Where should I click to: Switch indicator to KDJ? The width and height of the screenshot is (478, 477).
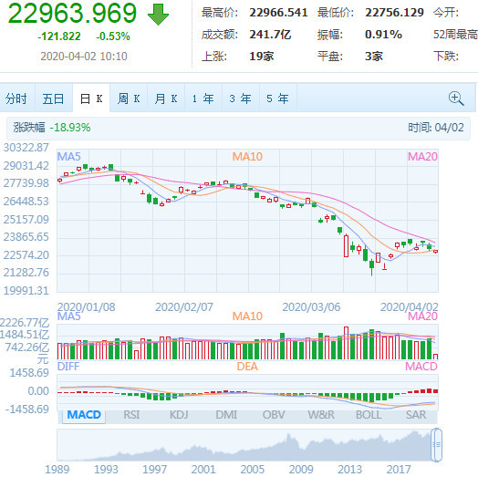tap(179, 415)
